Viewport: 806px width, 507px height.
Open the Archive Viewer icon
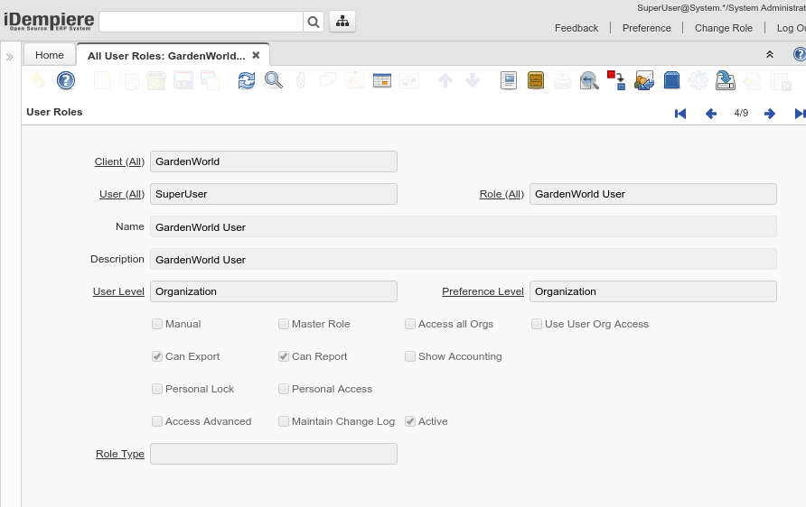(x=536, y=81)
